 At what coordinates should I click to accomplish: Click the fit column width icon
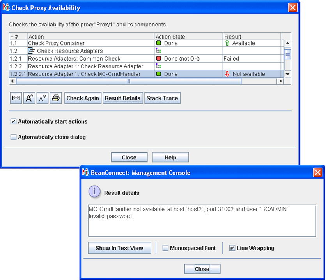(16, 98)
